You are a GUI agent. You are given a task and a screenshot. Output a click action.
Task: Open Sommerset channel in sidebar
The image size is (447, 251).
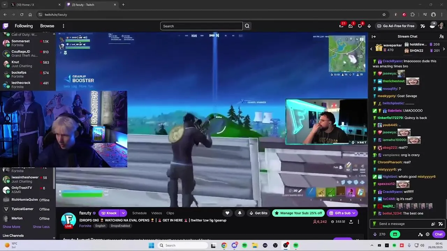(x=27, y=43)
